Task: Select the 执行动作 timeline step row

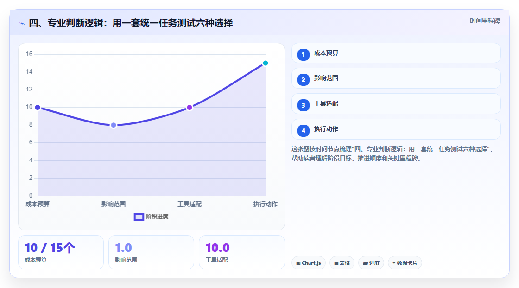Action: click(396, 129)
